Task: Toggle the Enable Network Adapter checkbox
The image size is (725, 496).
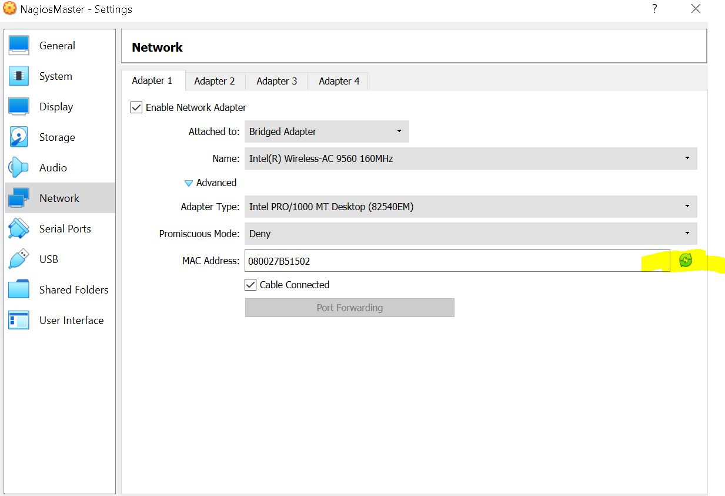Action: tap(136, 107)
